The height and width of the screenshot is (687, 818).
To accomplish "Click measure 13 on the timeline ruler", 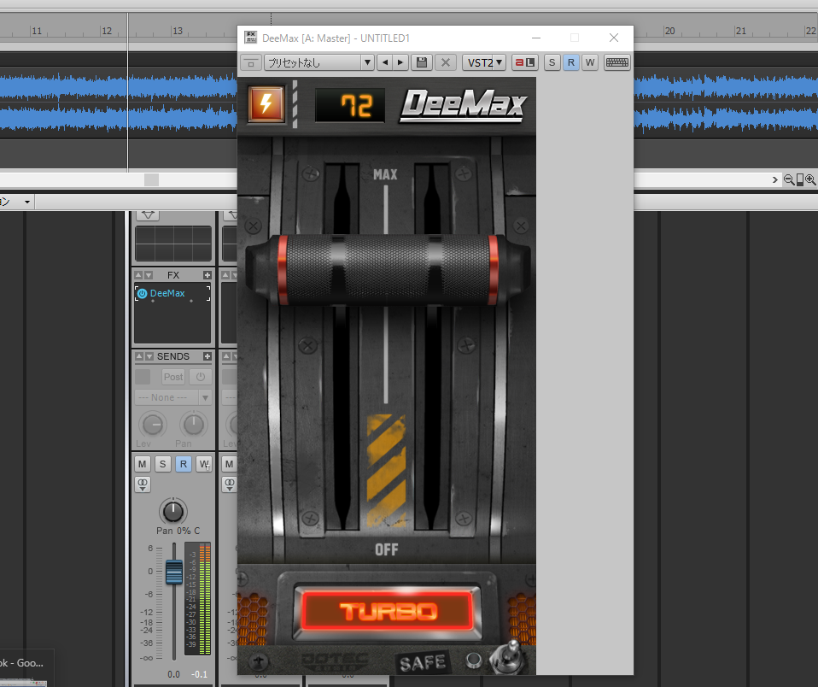I will click(x=178, y=31).
